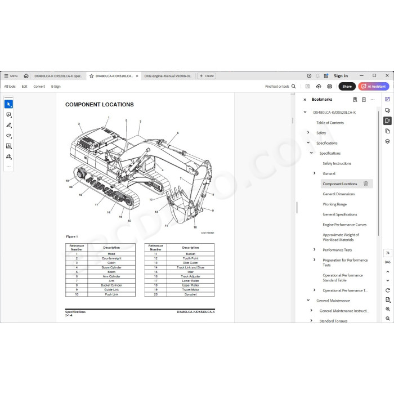
Task: Go to previous page with up chevron
Action: (387, 272)
